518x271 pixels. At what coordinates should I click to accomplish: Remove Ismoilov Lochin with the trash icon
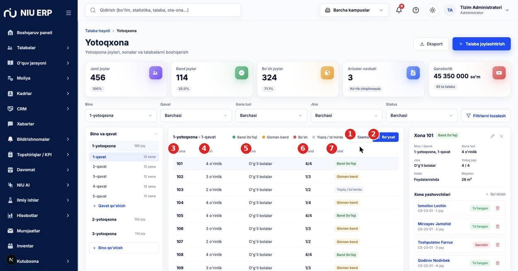[498, 208]
